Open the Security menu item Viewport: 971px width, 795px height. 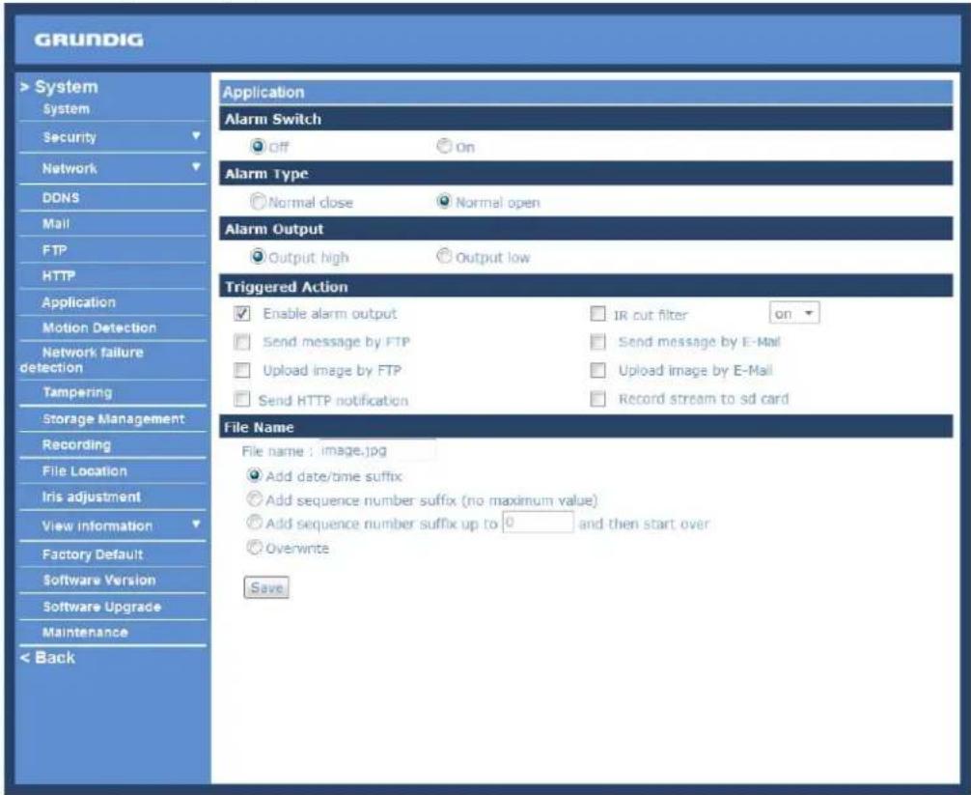pos(69,137)
